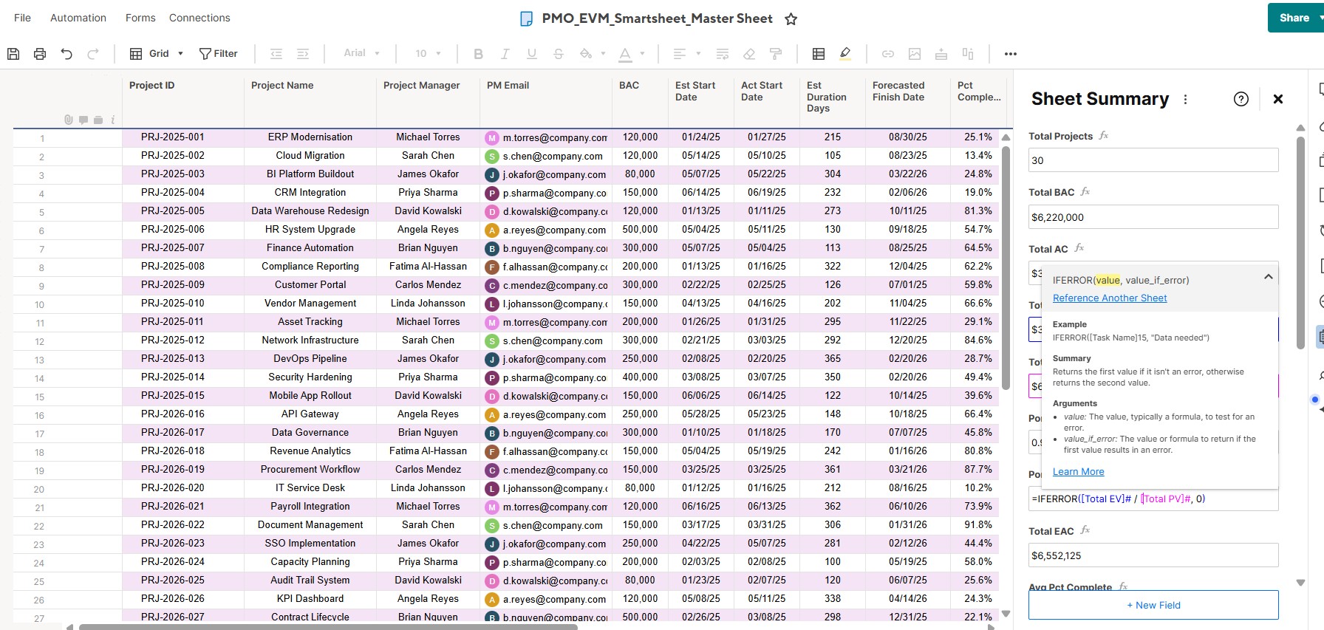Viewport: 1324px width, 630px height.
Task: Click the text color A icon
Action: click(625, 54)
